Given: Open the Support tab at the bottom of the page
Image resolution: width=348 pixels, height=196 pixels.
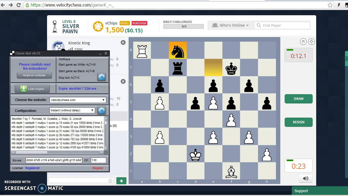Looking at the screenshot, I should point(320,191).
